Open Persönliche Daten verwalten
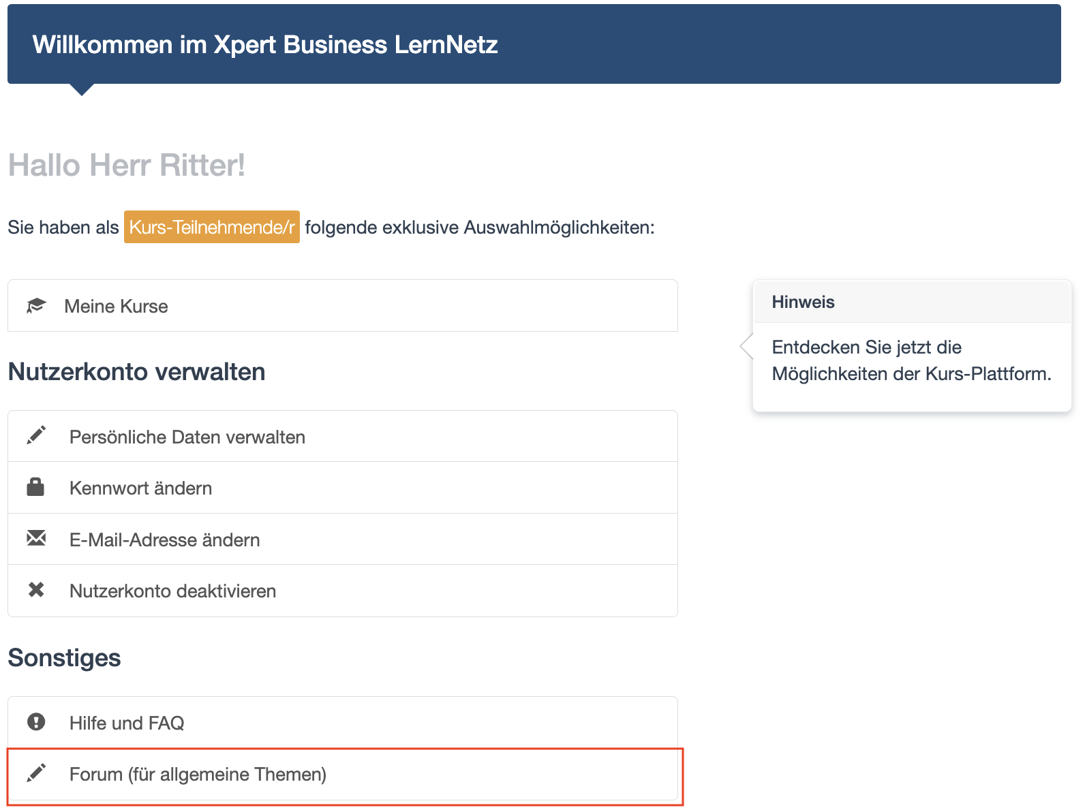 [343, 437]
